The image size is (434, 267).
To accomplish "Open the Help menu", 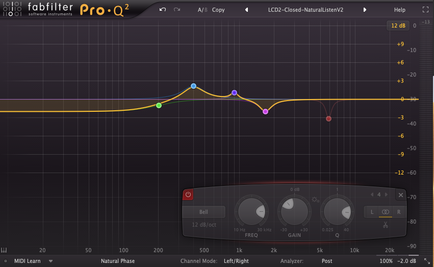I will tap(399, 10).
